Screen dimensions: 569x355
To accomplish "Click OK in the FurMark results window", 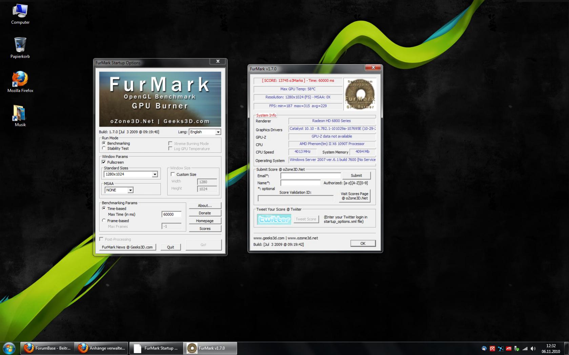I will tap(363, 243).
